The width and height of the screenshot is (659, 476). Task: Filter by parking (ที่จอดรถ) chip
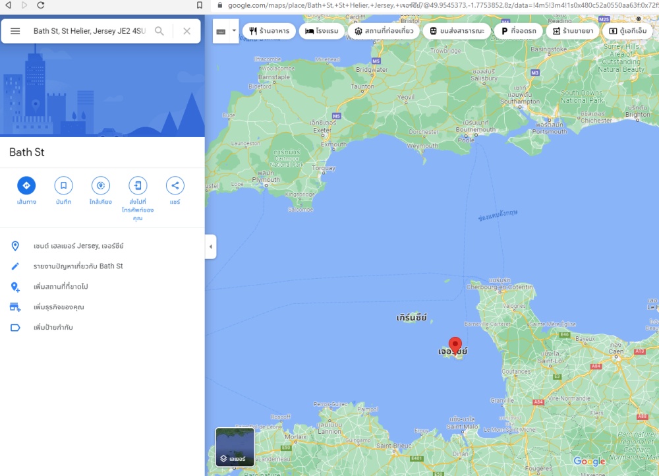pos(519,31)
